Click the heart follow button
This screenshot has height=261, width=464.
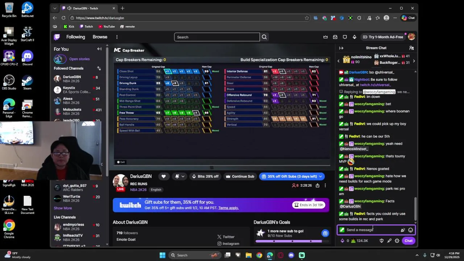point(163,176)
